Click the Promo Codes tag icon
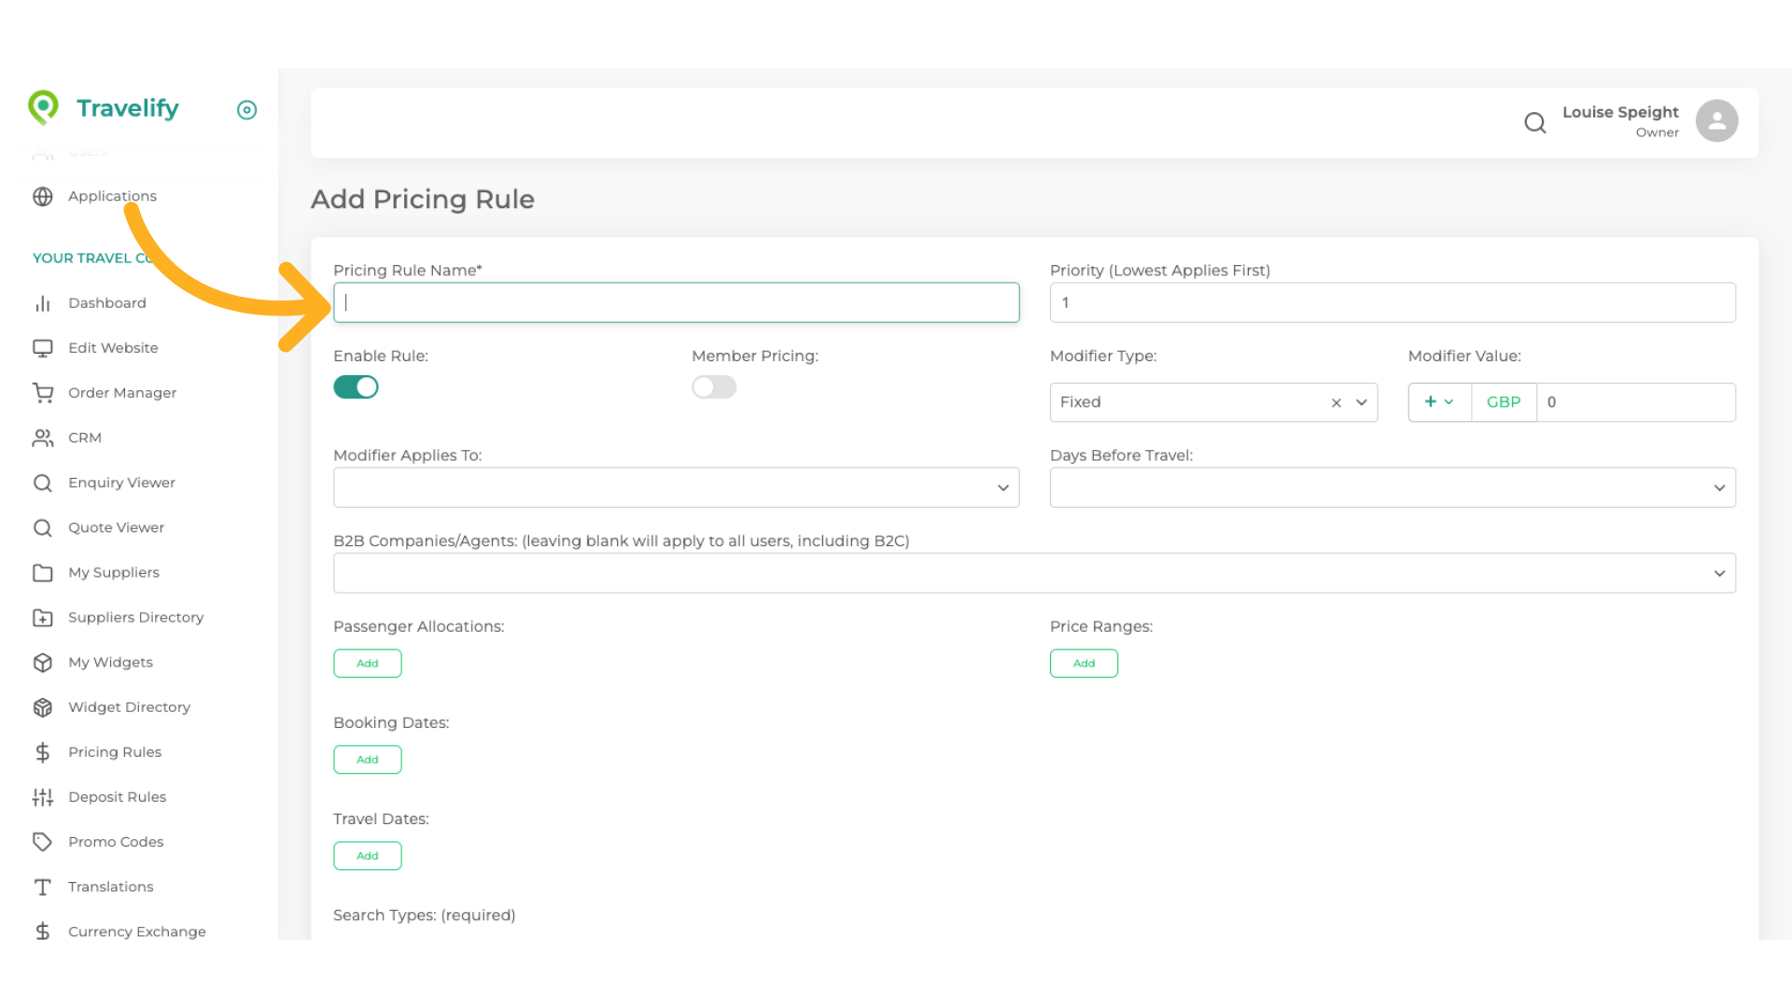 43,842
